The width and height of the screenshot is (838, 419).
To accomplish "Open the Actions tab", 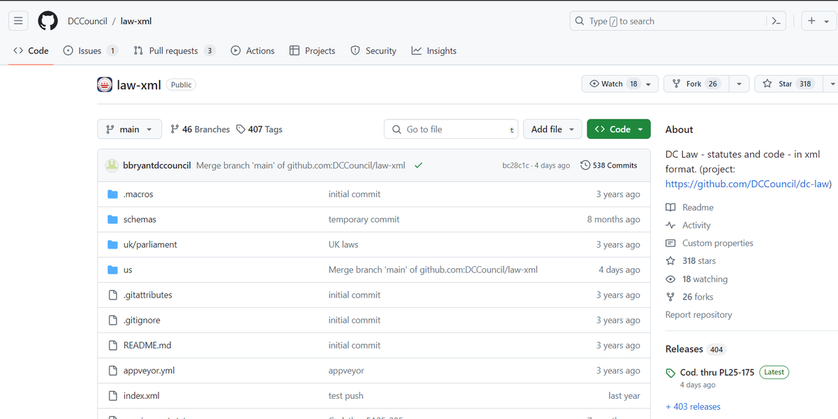I will [x=252, y=50].
